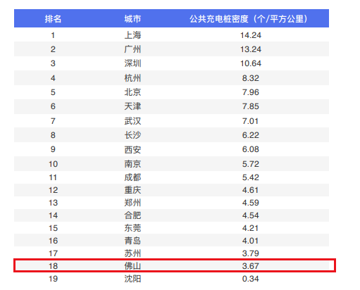
Task: Select the city name 武汉
Action: [132, 121]
